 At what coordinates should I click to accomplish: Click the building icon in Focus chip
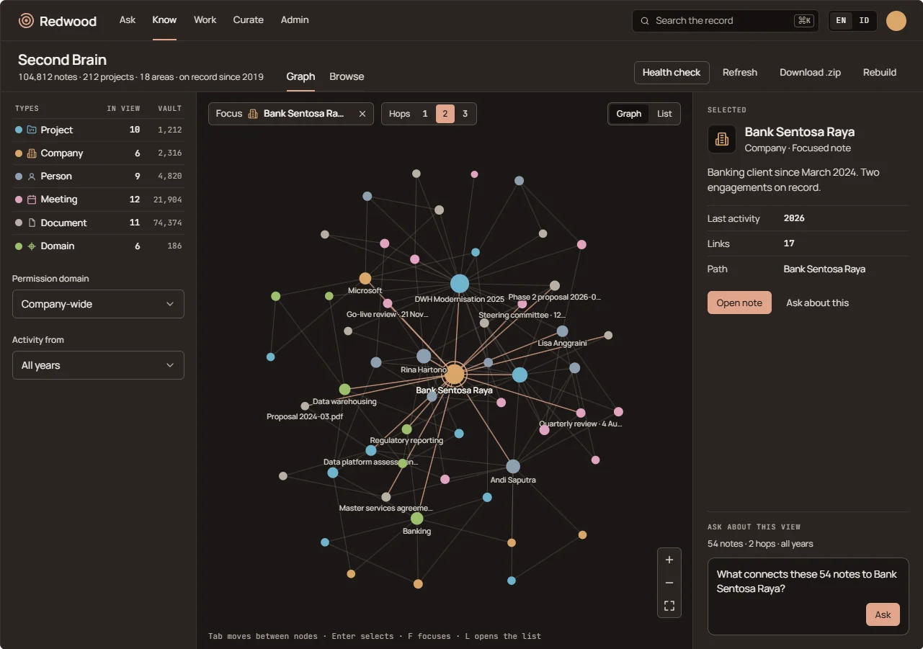(253, 114)
